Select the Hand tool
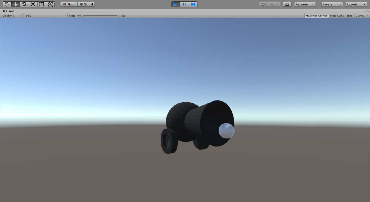 click(x=7, y=4)
